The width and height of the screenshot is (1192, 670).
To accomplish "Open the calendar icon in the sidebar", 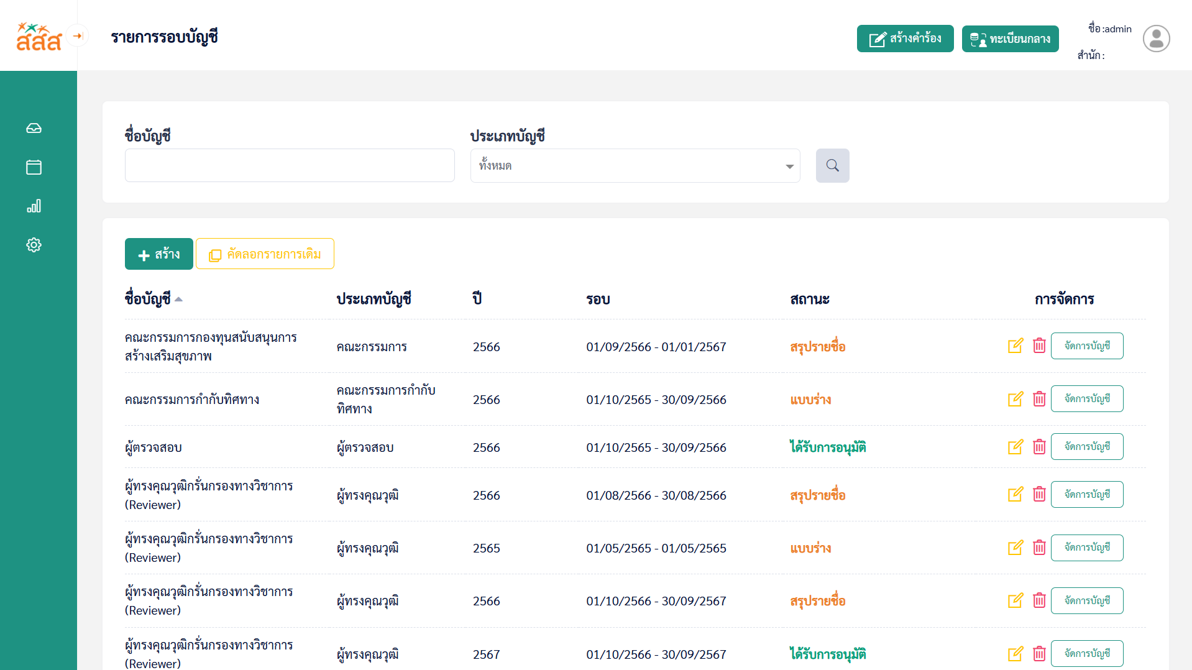I will [x=34, y=167].
